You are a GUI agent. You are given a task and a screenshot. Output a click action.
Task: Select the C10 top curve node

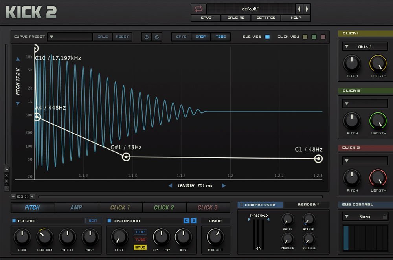36,48
